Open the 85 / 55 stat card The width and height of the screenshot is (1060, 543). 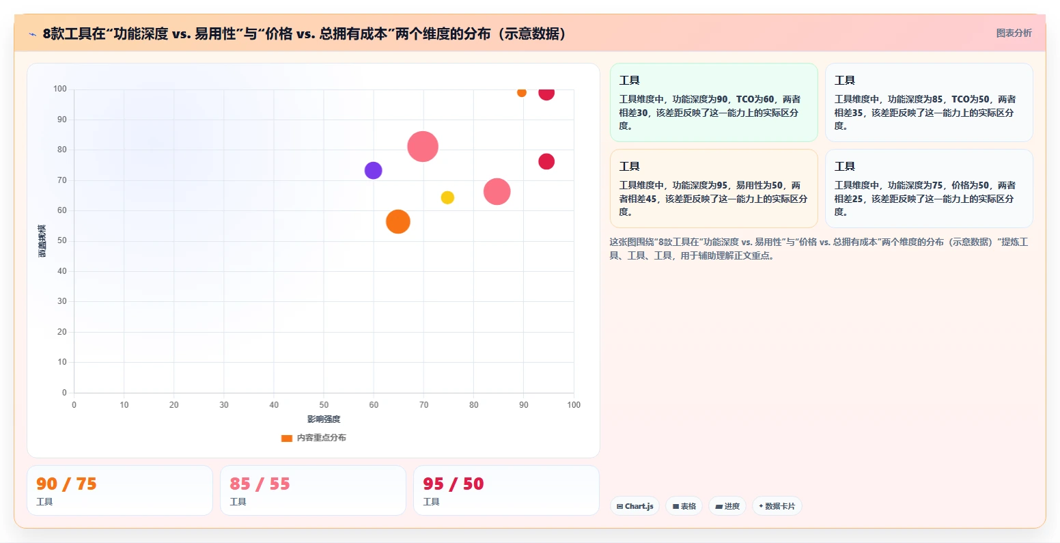point(313,490)
